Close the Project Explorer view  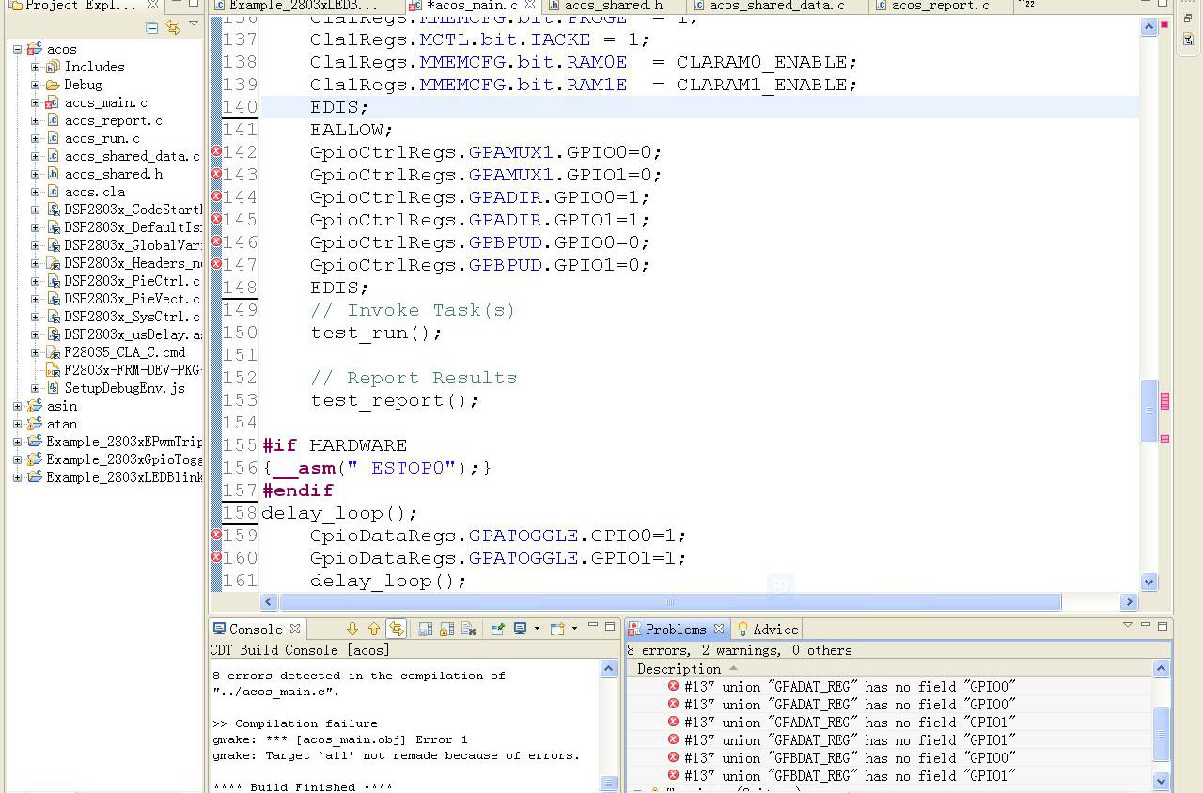pos(153,5)
